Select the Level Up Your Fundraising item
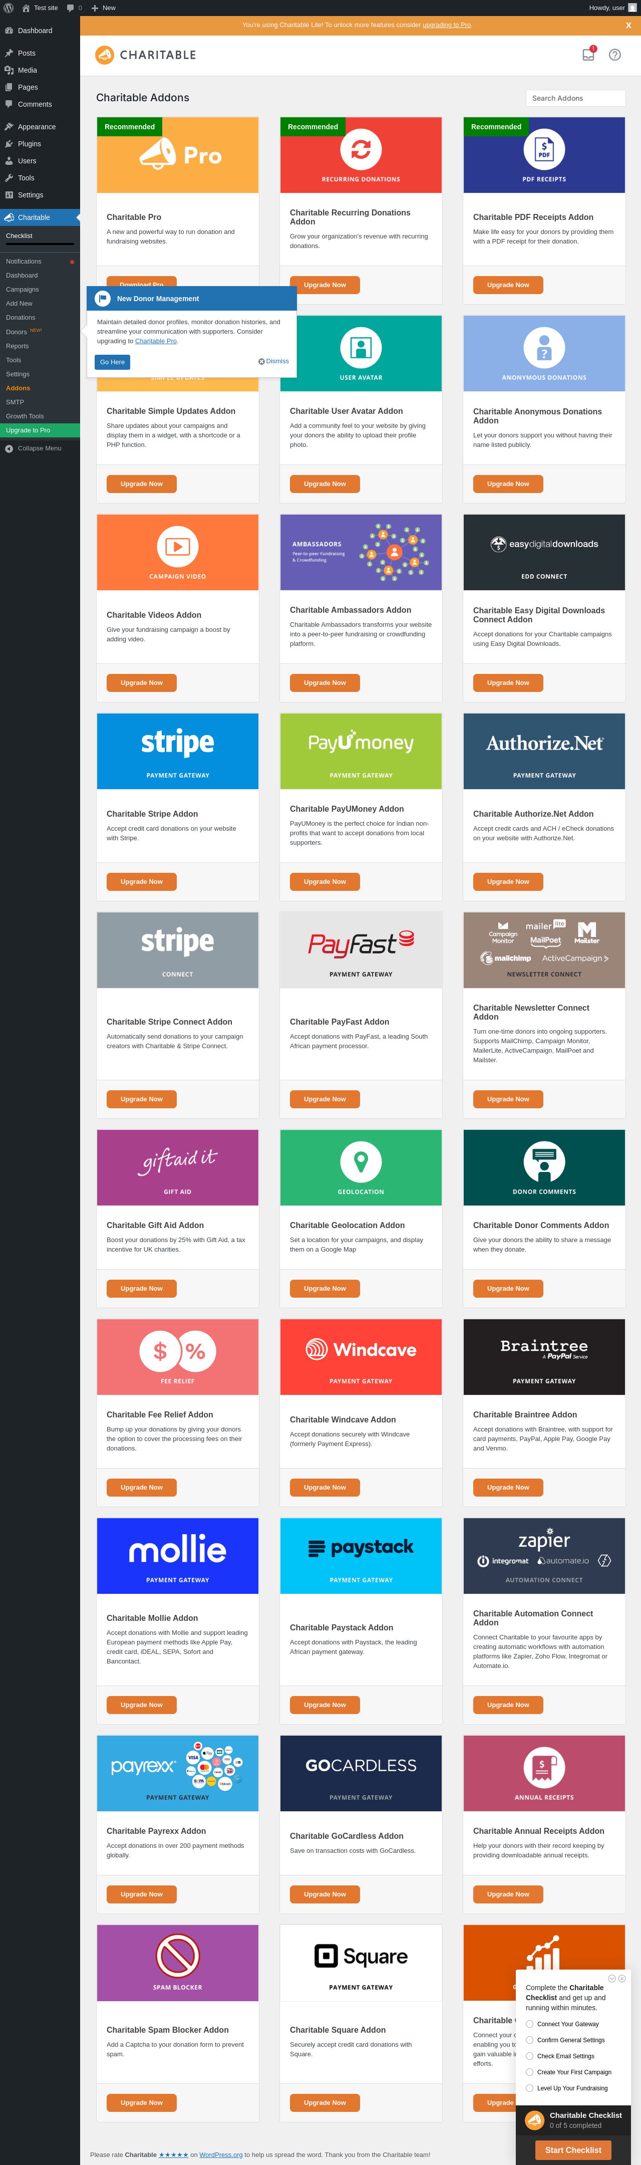The height and width of the screenshot is (2165, 641). (x=566, y=2087)
